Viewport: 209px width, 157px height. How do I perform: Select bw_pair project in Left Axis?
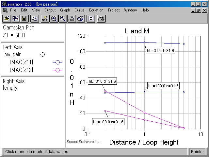coord(12,55)
